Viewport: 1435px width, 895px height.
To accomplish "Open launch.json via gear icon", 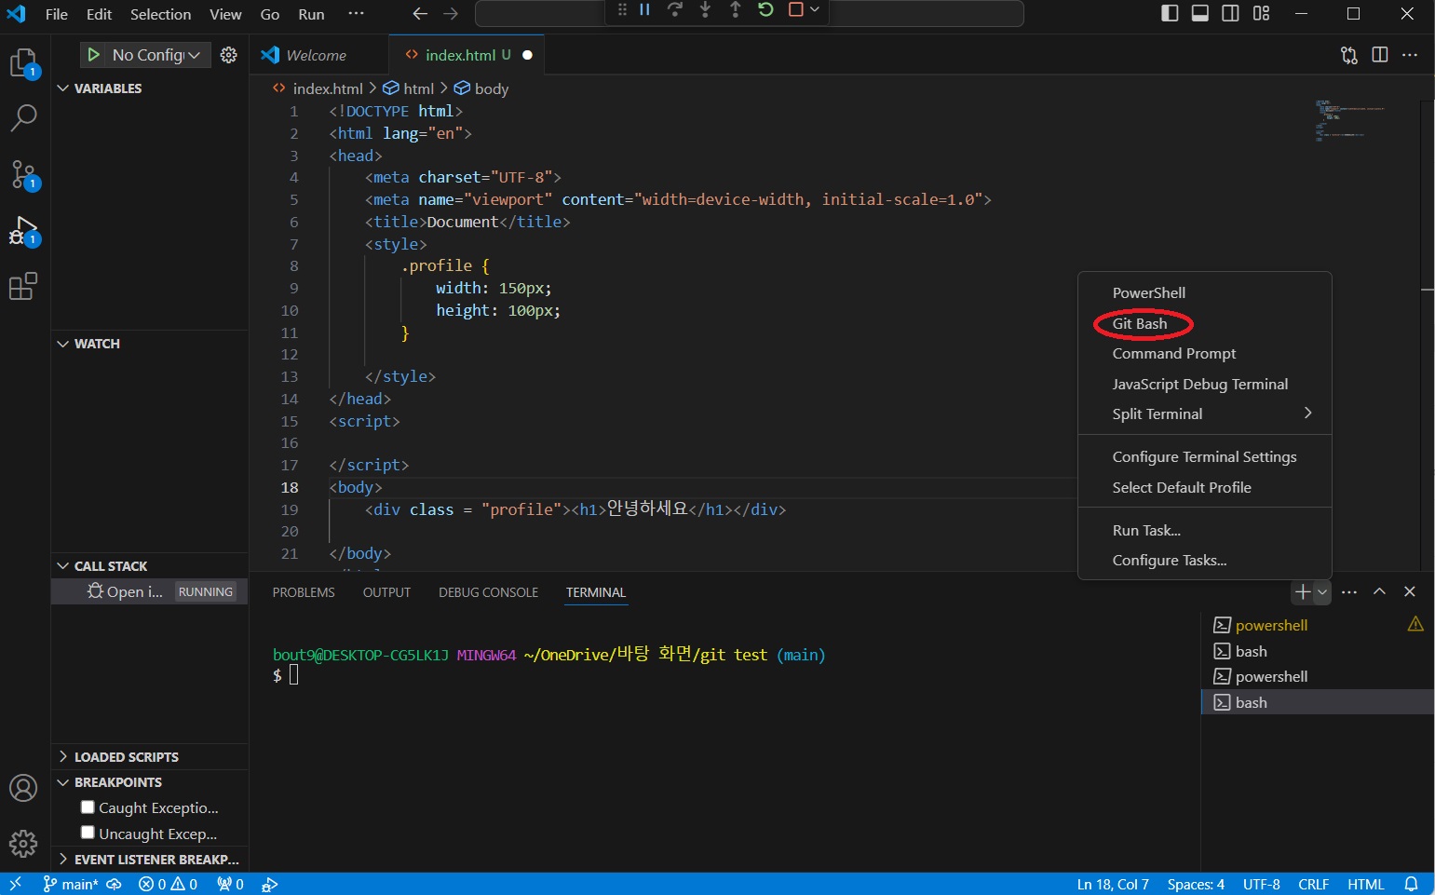I will point(229,55).
